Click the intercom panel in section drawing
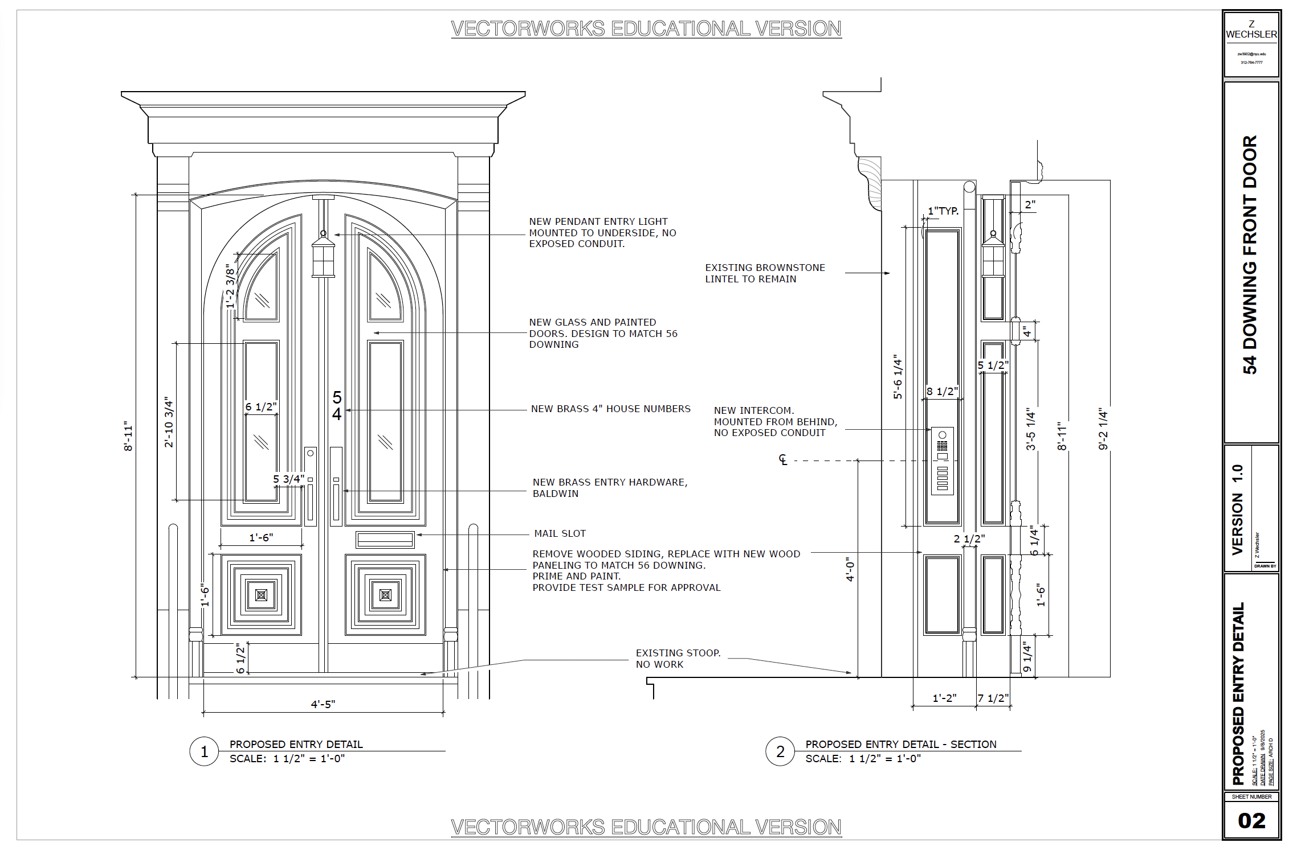This screenshot has width=1289, height=855. click(942, 461)
